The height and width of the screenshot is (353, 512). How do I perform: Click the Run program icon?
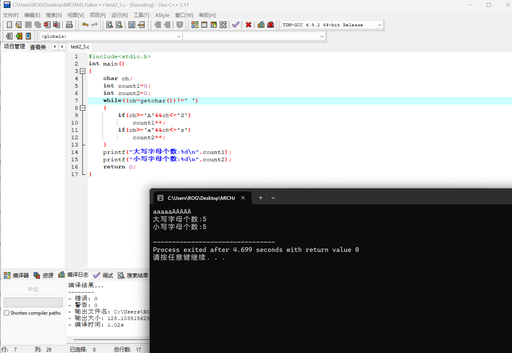coord(204,25)
